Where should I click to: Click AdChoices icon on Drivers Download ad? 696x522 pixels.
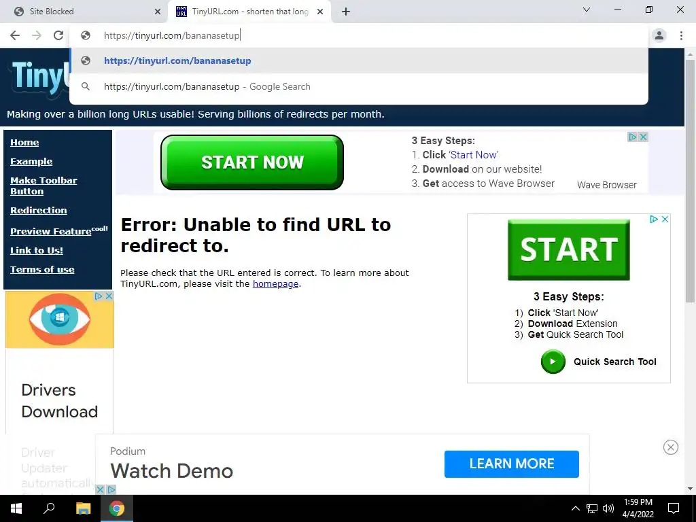click(99, 296)
